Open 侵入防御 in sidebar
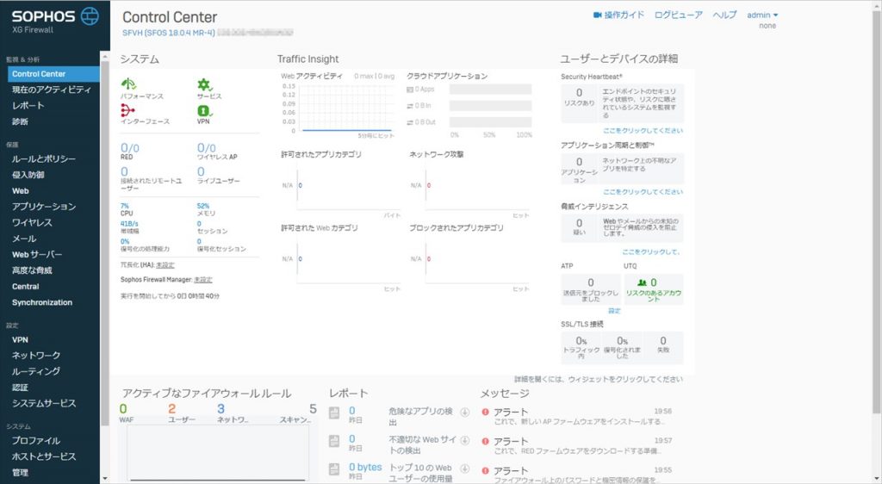Screen dimensions: 882x484 [x=28, y=175]
